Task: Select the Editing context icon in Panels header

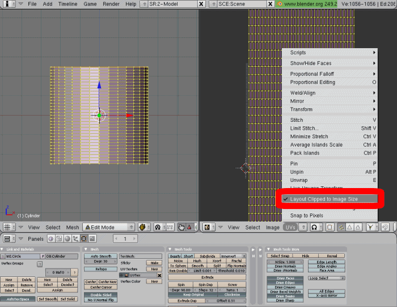Action: (x=84, y=239)
